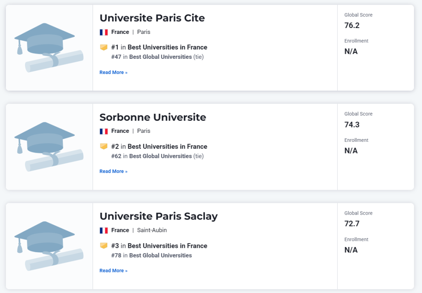This screenshot has height=293, width=422.
Task: Open #3 in Best Universities in France
Action: [167, 246]
